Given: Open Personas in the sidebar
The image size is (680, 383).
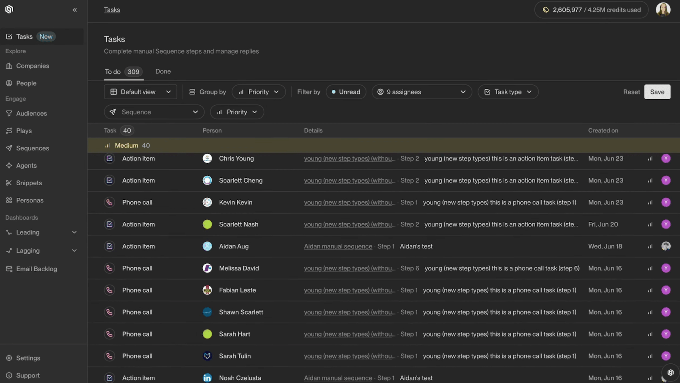Looking at the screenshot, I should (x=30, y=200).
